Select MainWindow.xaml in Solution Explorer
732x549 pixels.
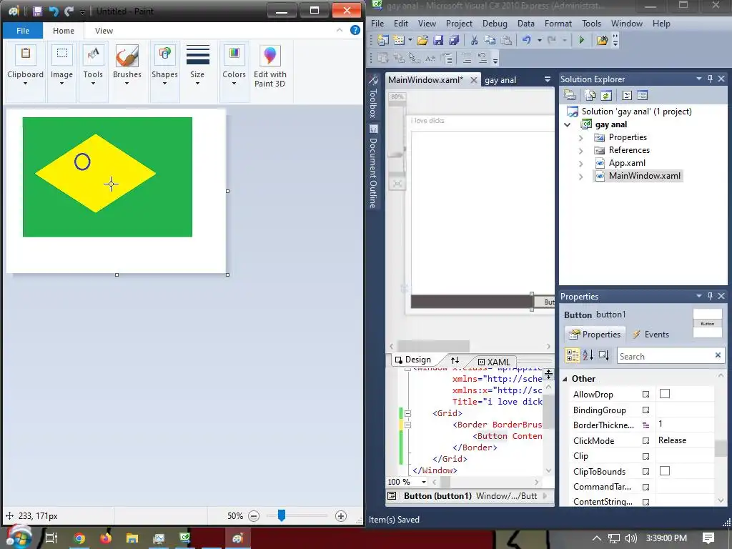[644, 176]
